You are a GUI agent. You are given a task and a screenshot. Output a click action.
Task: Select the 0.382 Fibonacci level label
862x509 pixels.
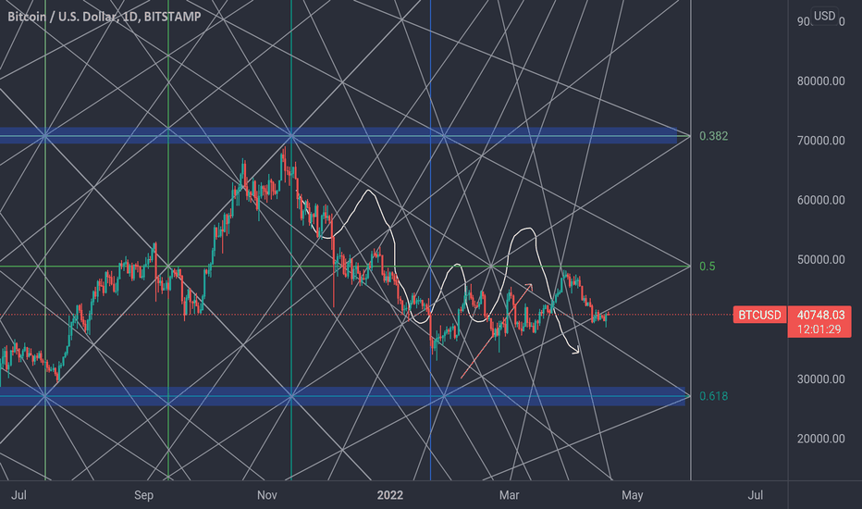pos(713,136)
